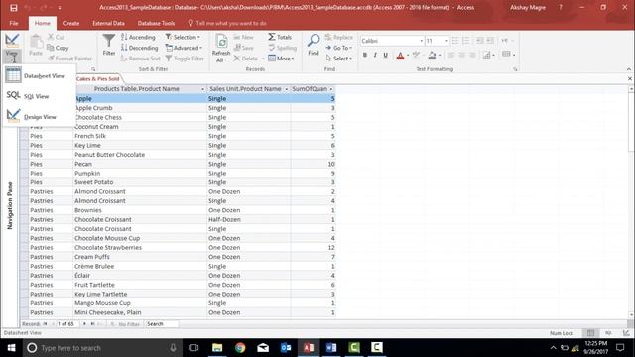Click the 'Half-Dozen' cell
Image resolution: width=635 pixels, height=357 pixels.
tap(249, 219)
